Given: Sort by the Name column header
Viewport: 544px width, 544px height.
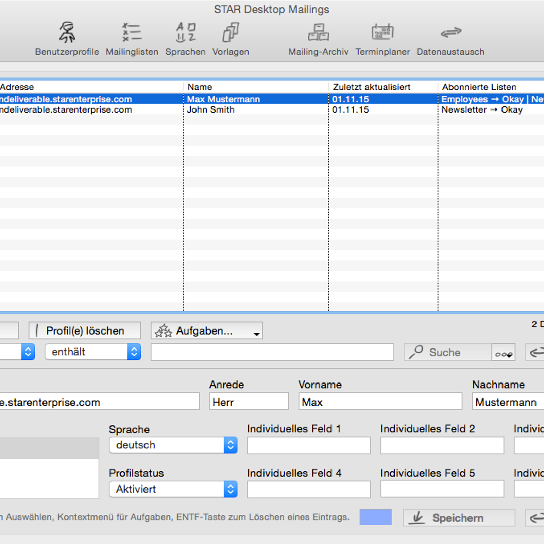Looking at the screenshot, I should point(256,87).
